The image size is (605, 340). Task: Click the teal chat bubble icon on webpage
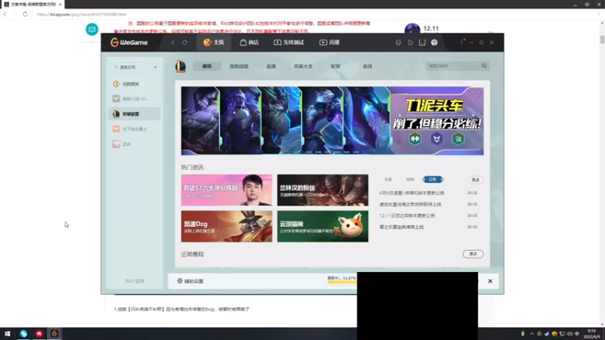[92, 29]
